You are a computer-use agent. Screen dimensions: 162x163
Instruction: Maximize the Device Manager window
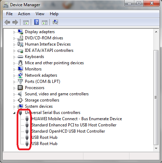[x=139, y=3]
